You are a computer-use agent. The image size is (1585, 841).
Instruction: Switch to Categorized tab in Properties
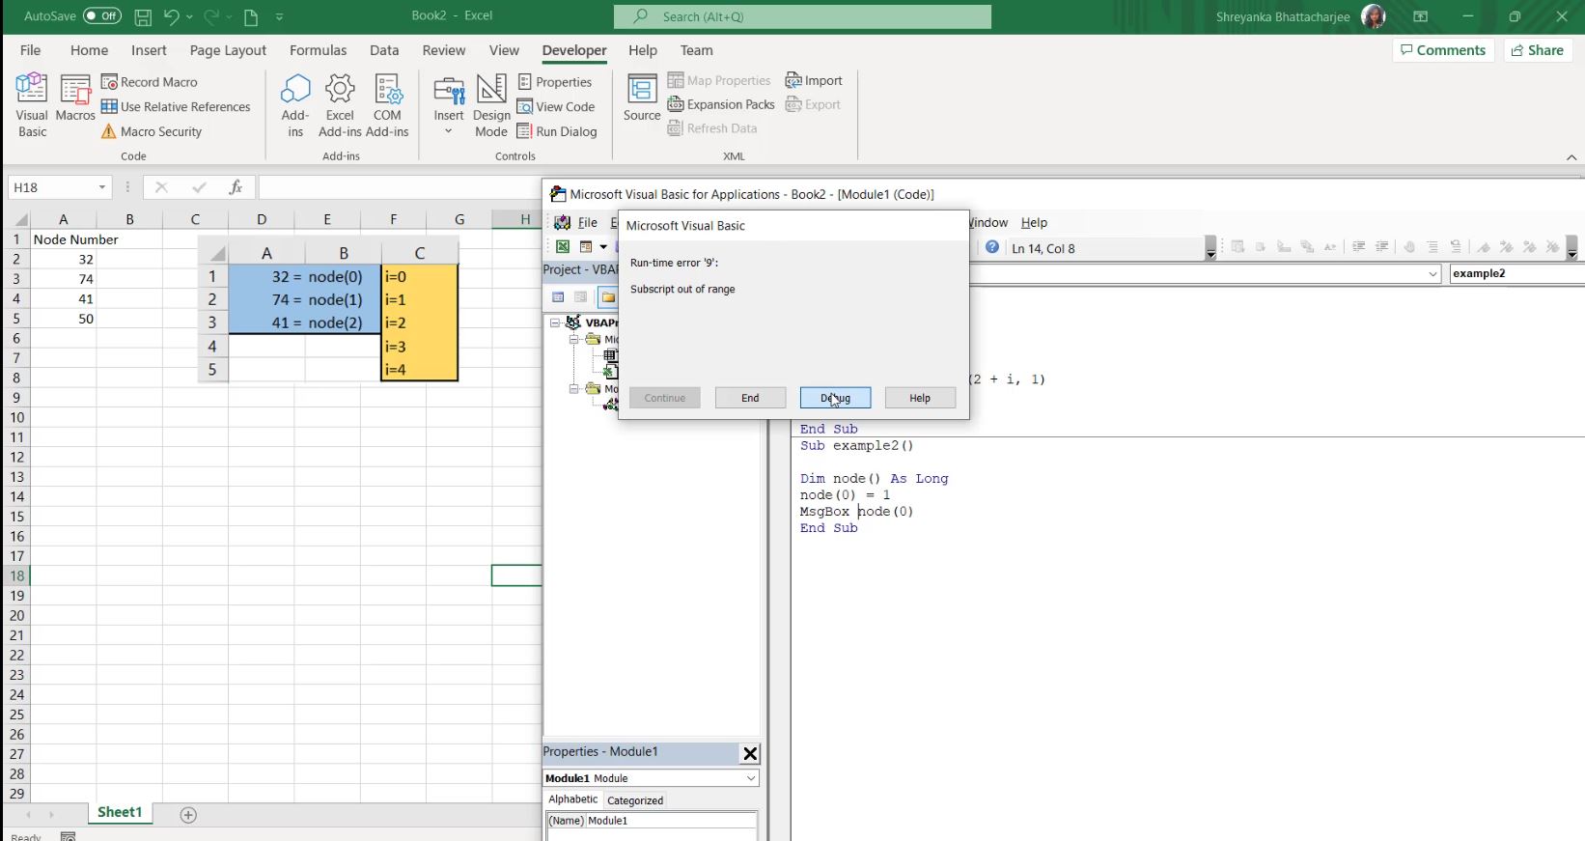click(635, 800)
